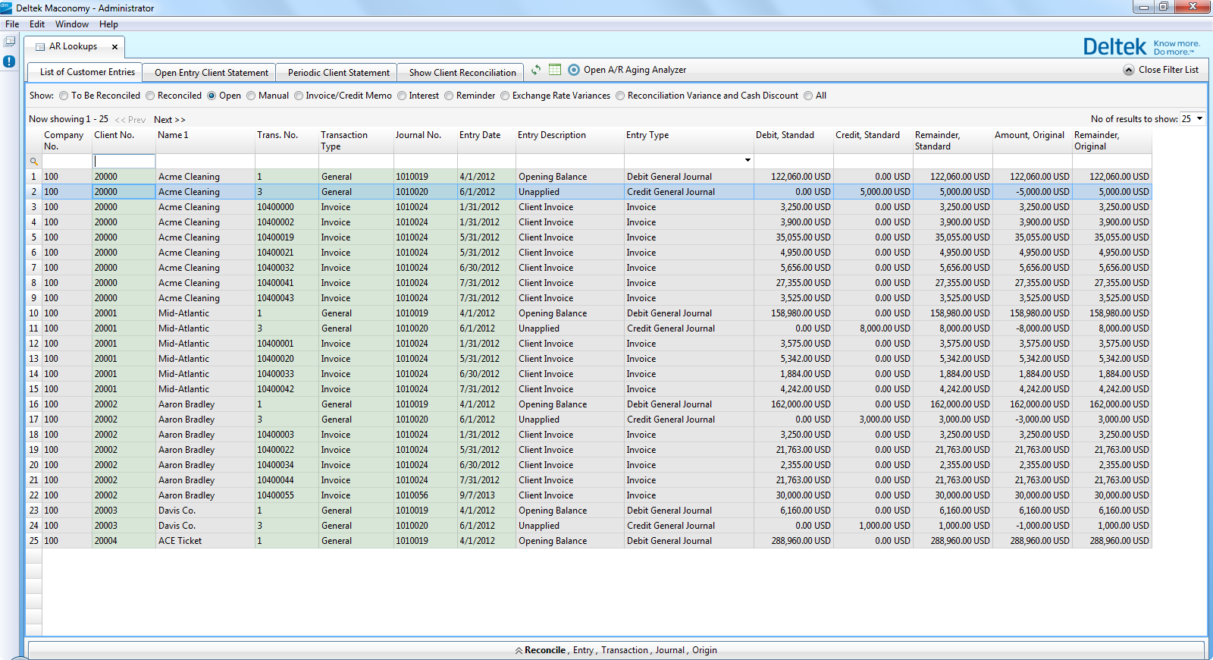Click the blue exclamation notification icon

pos(9,61)
